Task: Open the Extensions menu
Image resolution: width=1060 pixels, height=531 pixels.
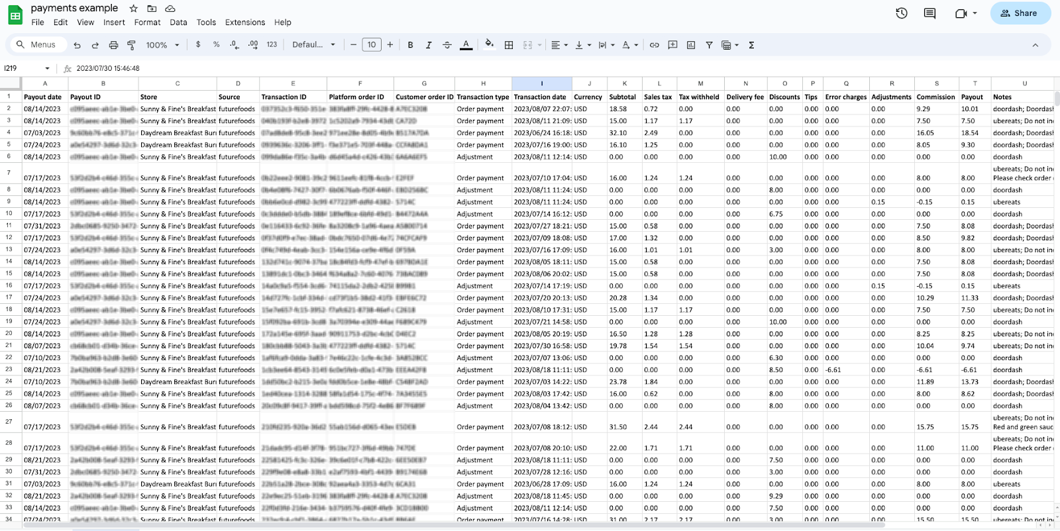Action: tap(244, 23)
